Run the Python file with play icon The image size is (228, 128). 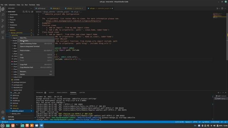217,9
